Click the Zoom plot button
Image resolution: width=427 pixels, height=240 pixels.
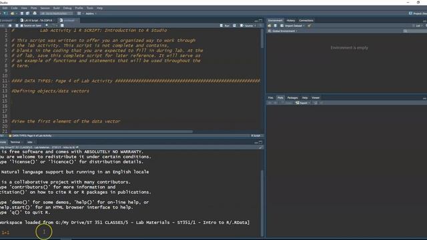(288, 103)
